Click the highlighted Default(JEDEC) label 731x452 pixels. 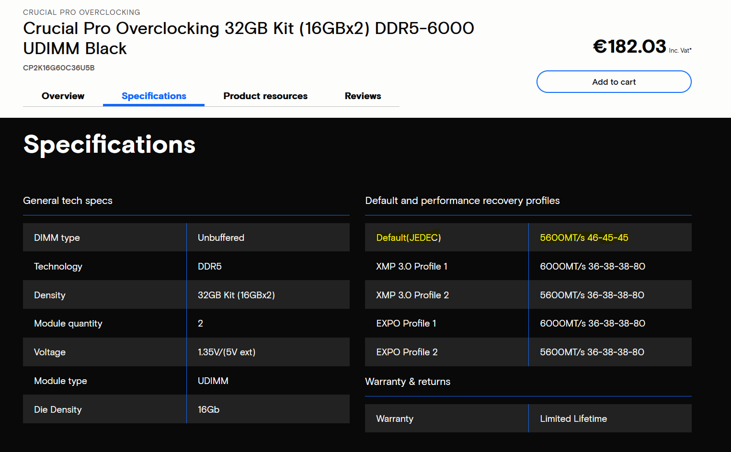(x=409, y=237)
